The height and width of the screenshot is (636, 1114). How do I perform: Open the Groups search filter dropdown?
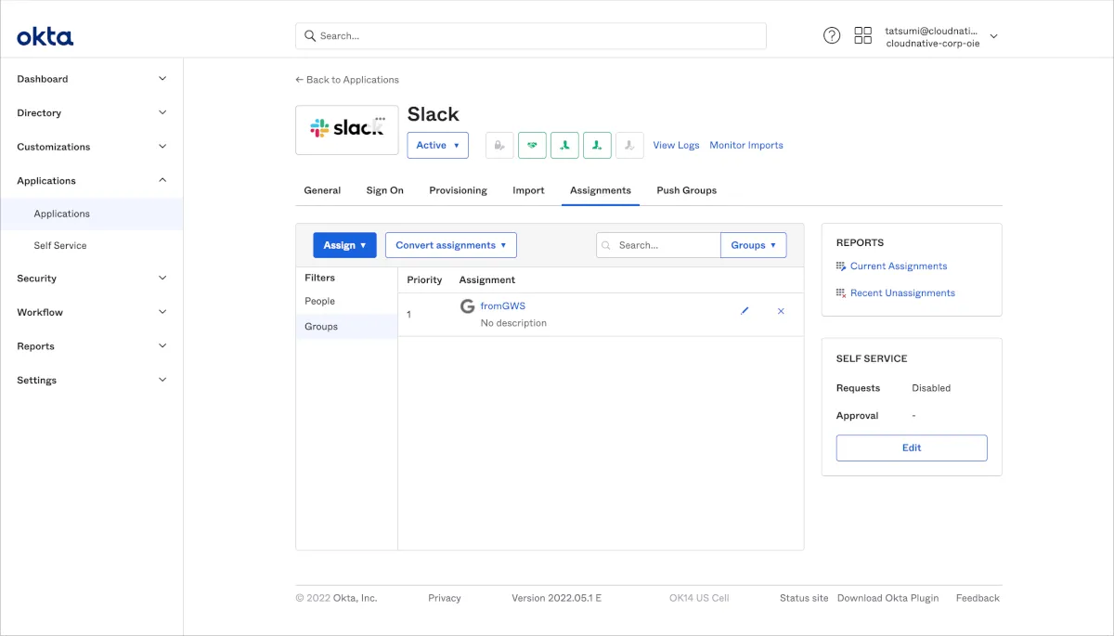753,245
